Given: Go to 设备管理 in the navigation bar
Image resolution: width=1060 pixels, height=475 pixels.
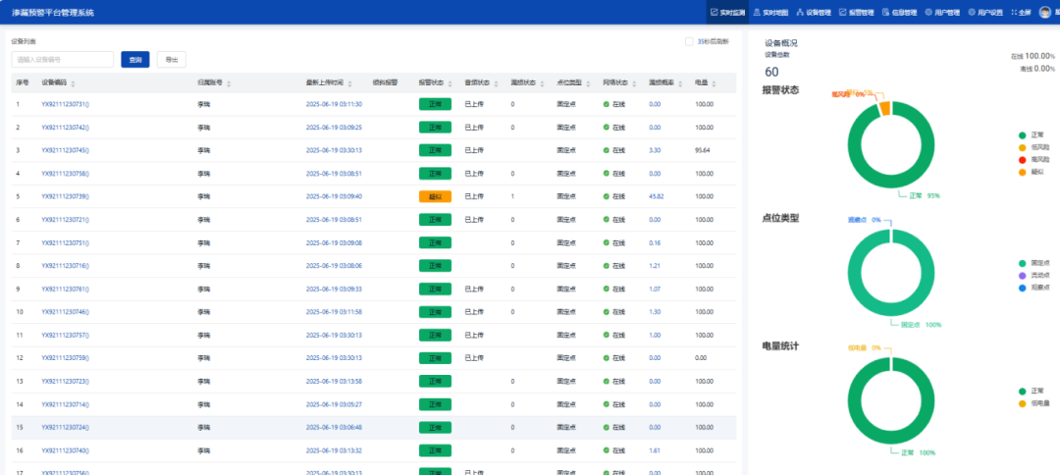Looking at the screenshot, I should coord(814,13).
